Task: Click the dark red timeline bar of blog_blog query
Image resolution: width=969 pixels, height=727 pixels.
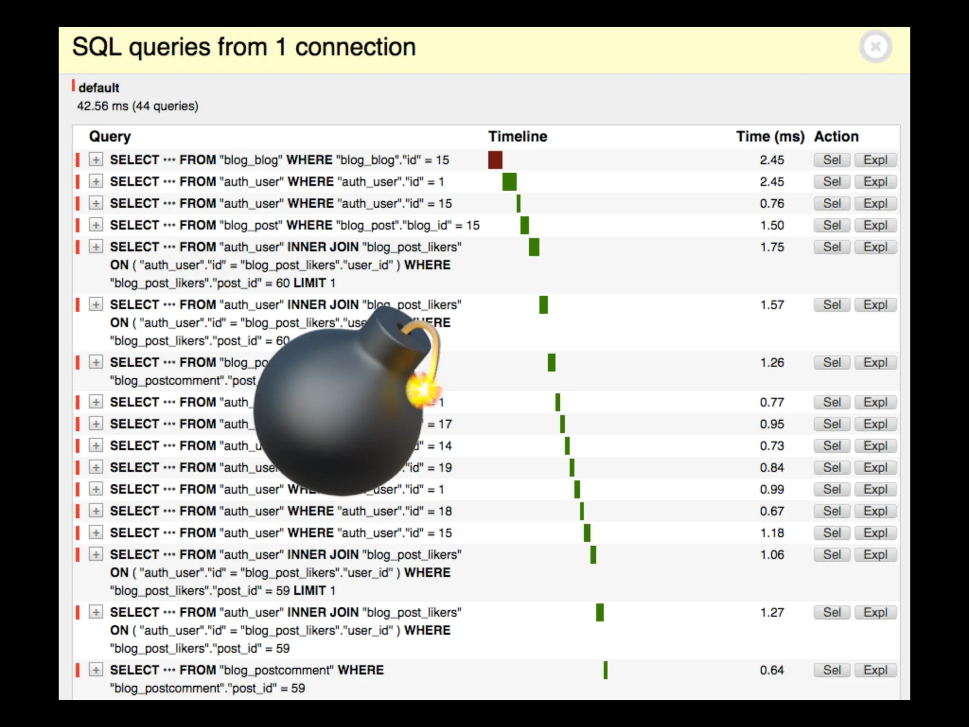Action: (495, 160)
